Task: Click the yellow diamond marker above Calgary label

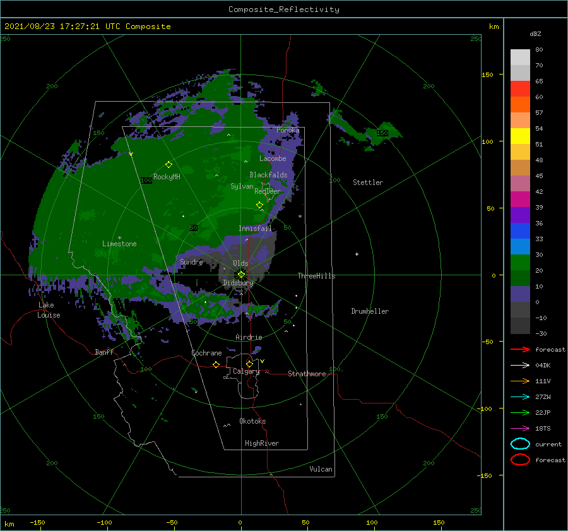Action: [x=249, y=364]
